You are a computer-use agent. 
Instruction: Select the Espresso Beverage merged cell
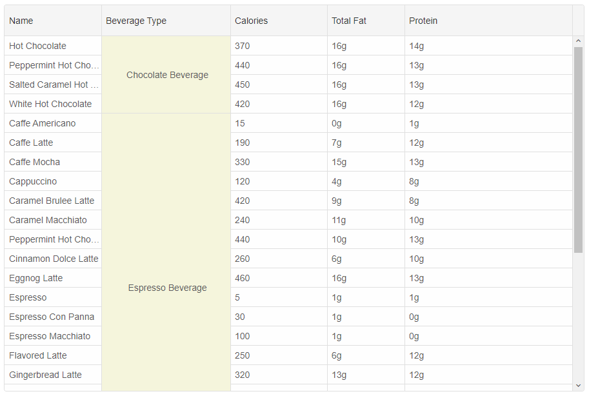coord(166,252)
